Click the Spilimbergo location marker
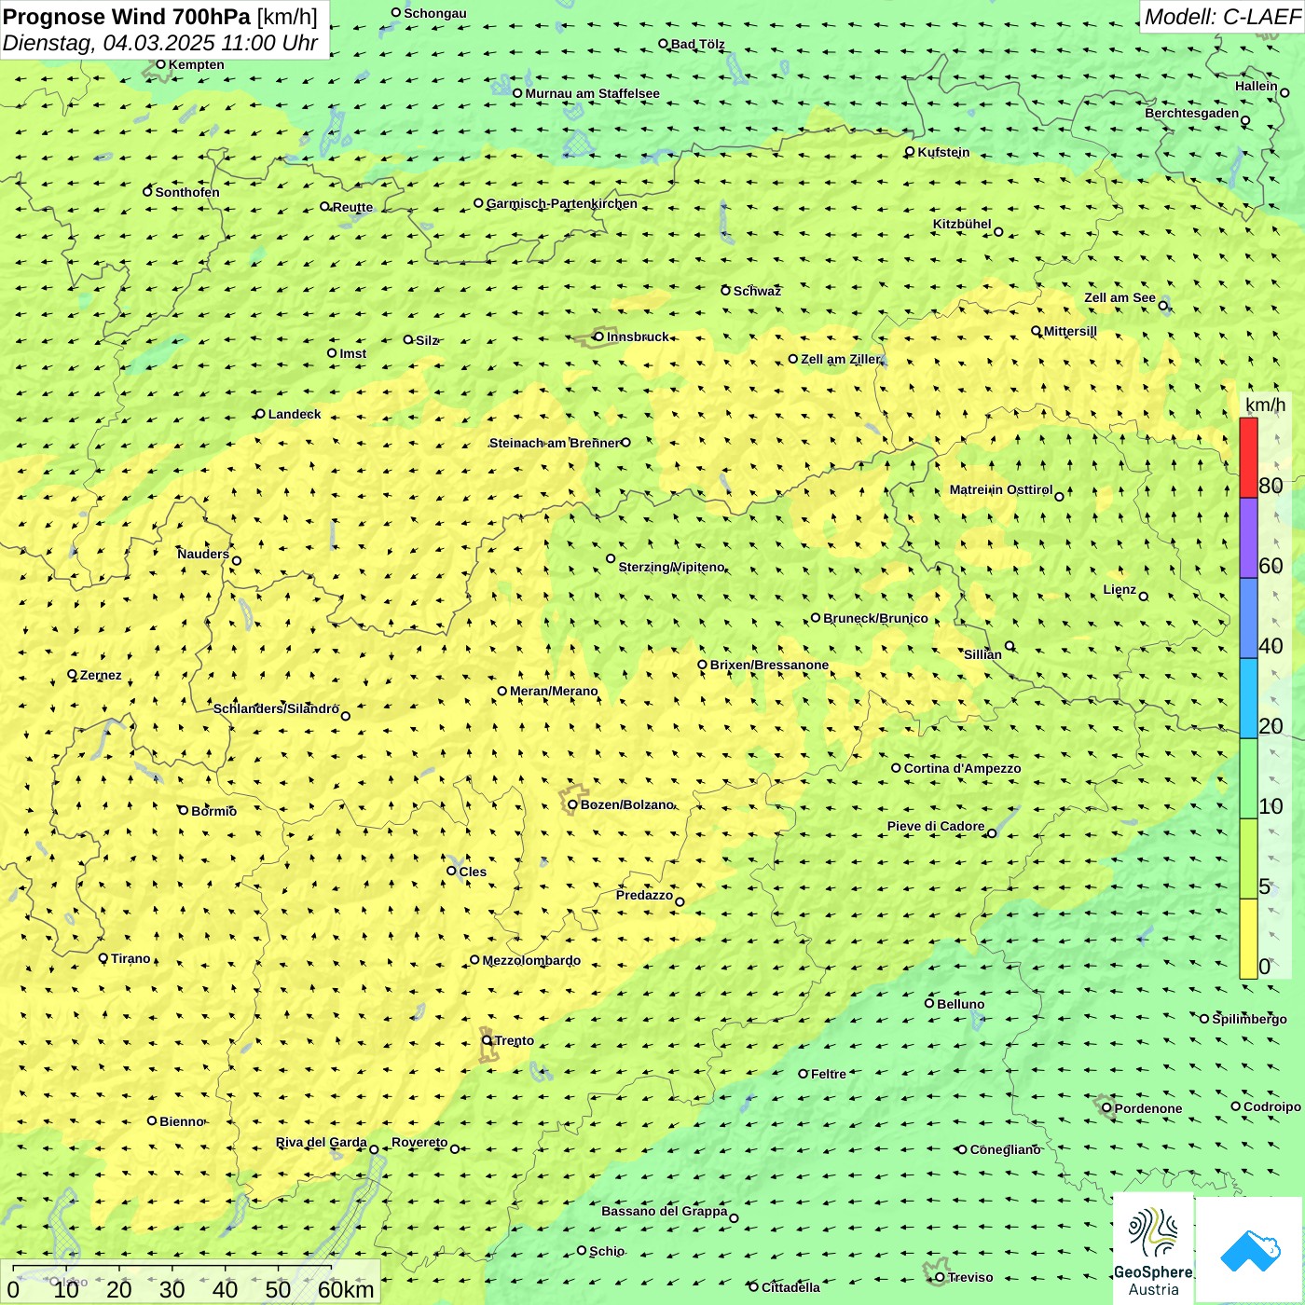The height and width of the screenshot is (1305, 1305). (x=1204, y=1019)
